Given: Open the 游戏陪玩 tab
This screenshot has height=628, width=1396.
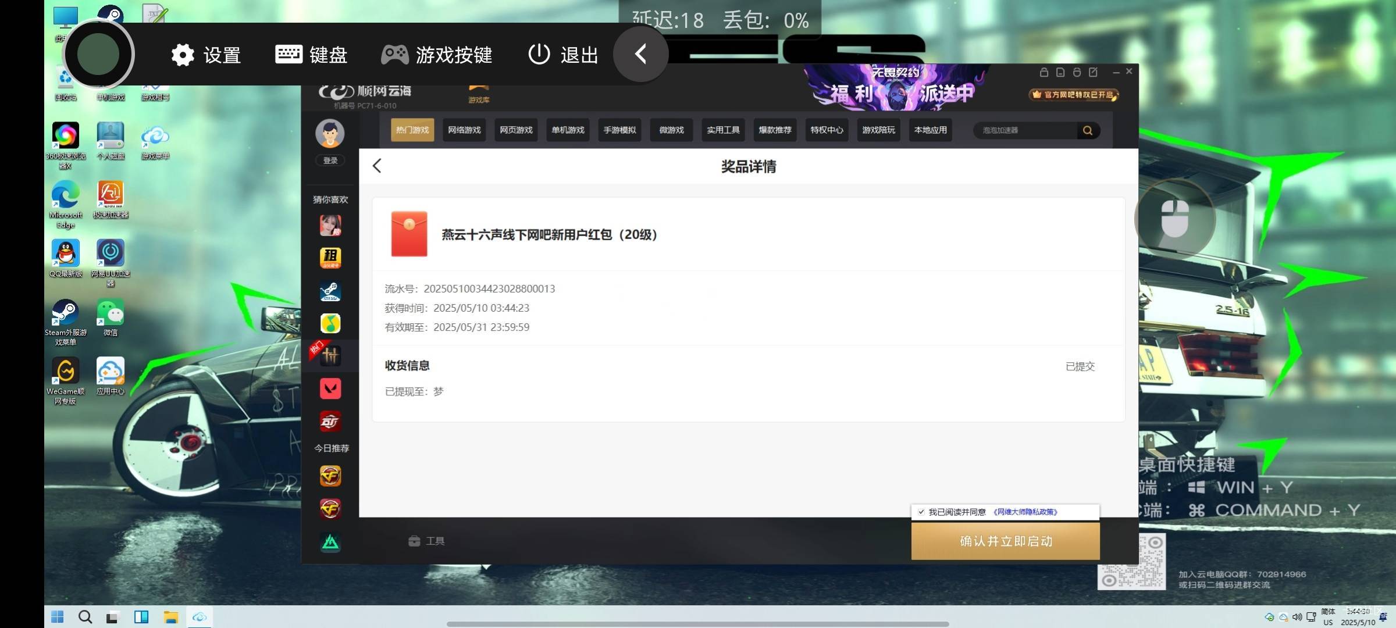Looking at the screenshot, I should click(x=878, y=130).
